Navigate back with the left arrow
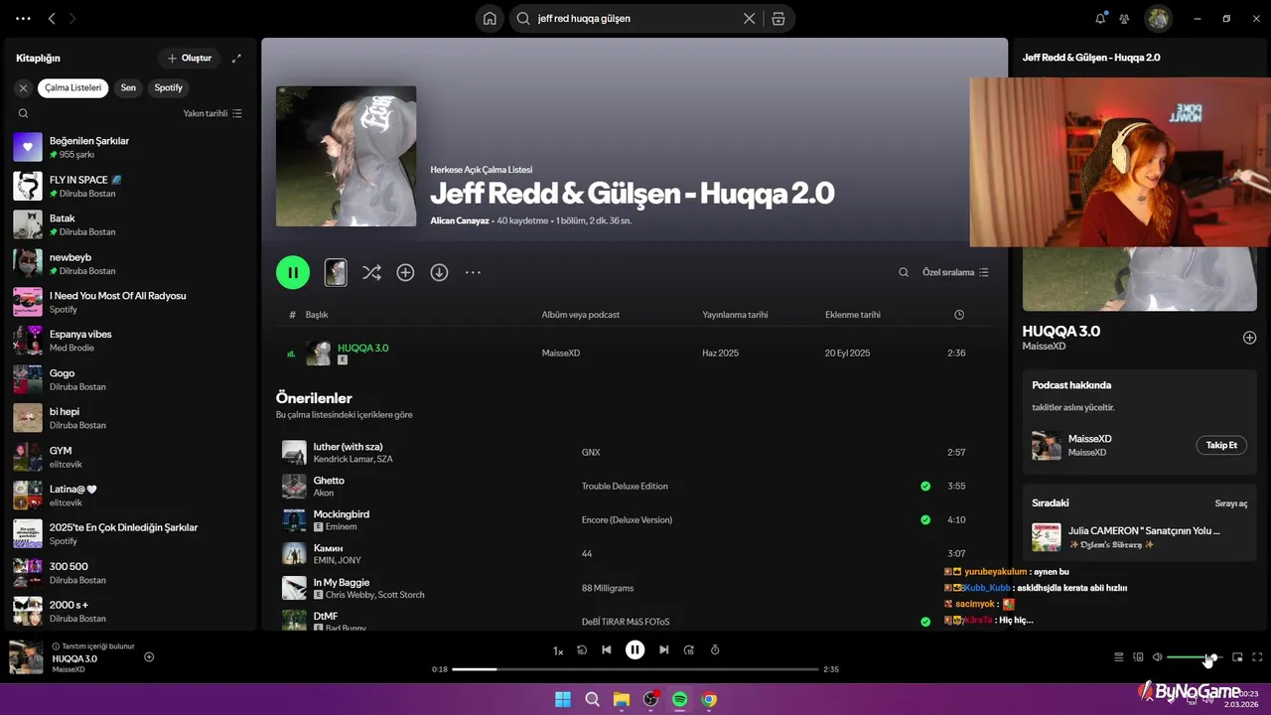This screenshot has width=1271, height=715. [52, 18]
